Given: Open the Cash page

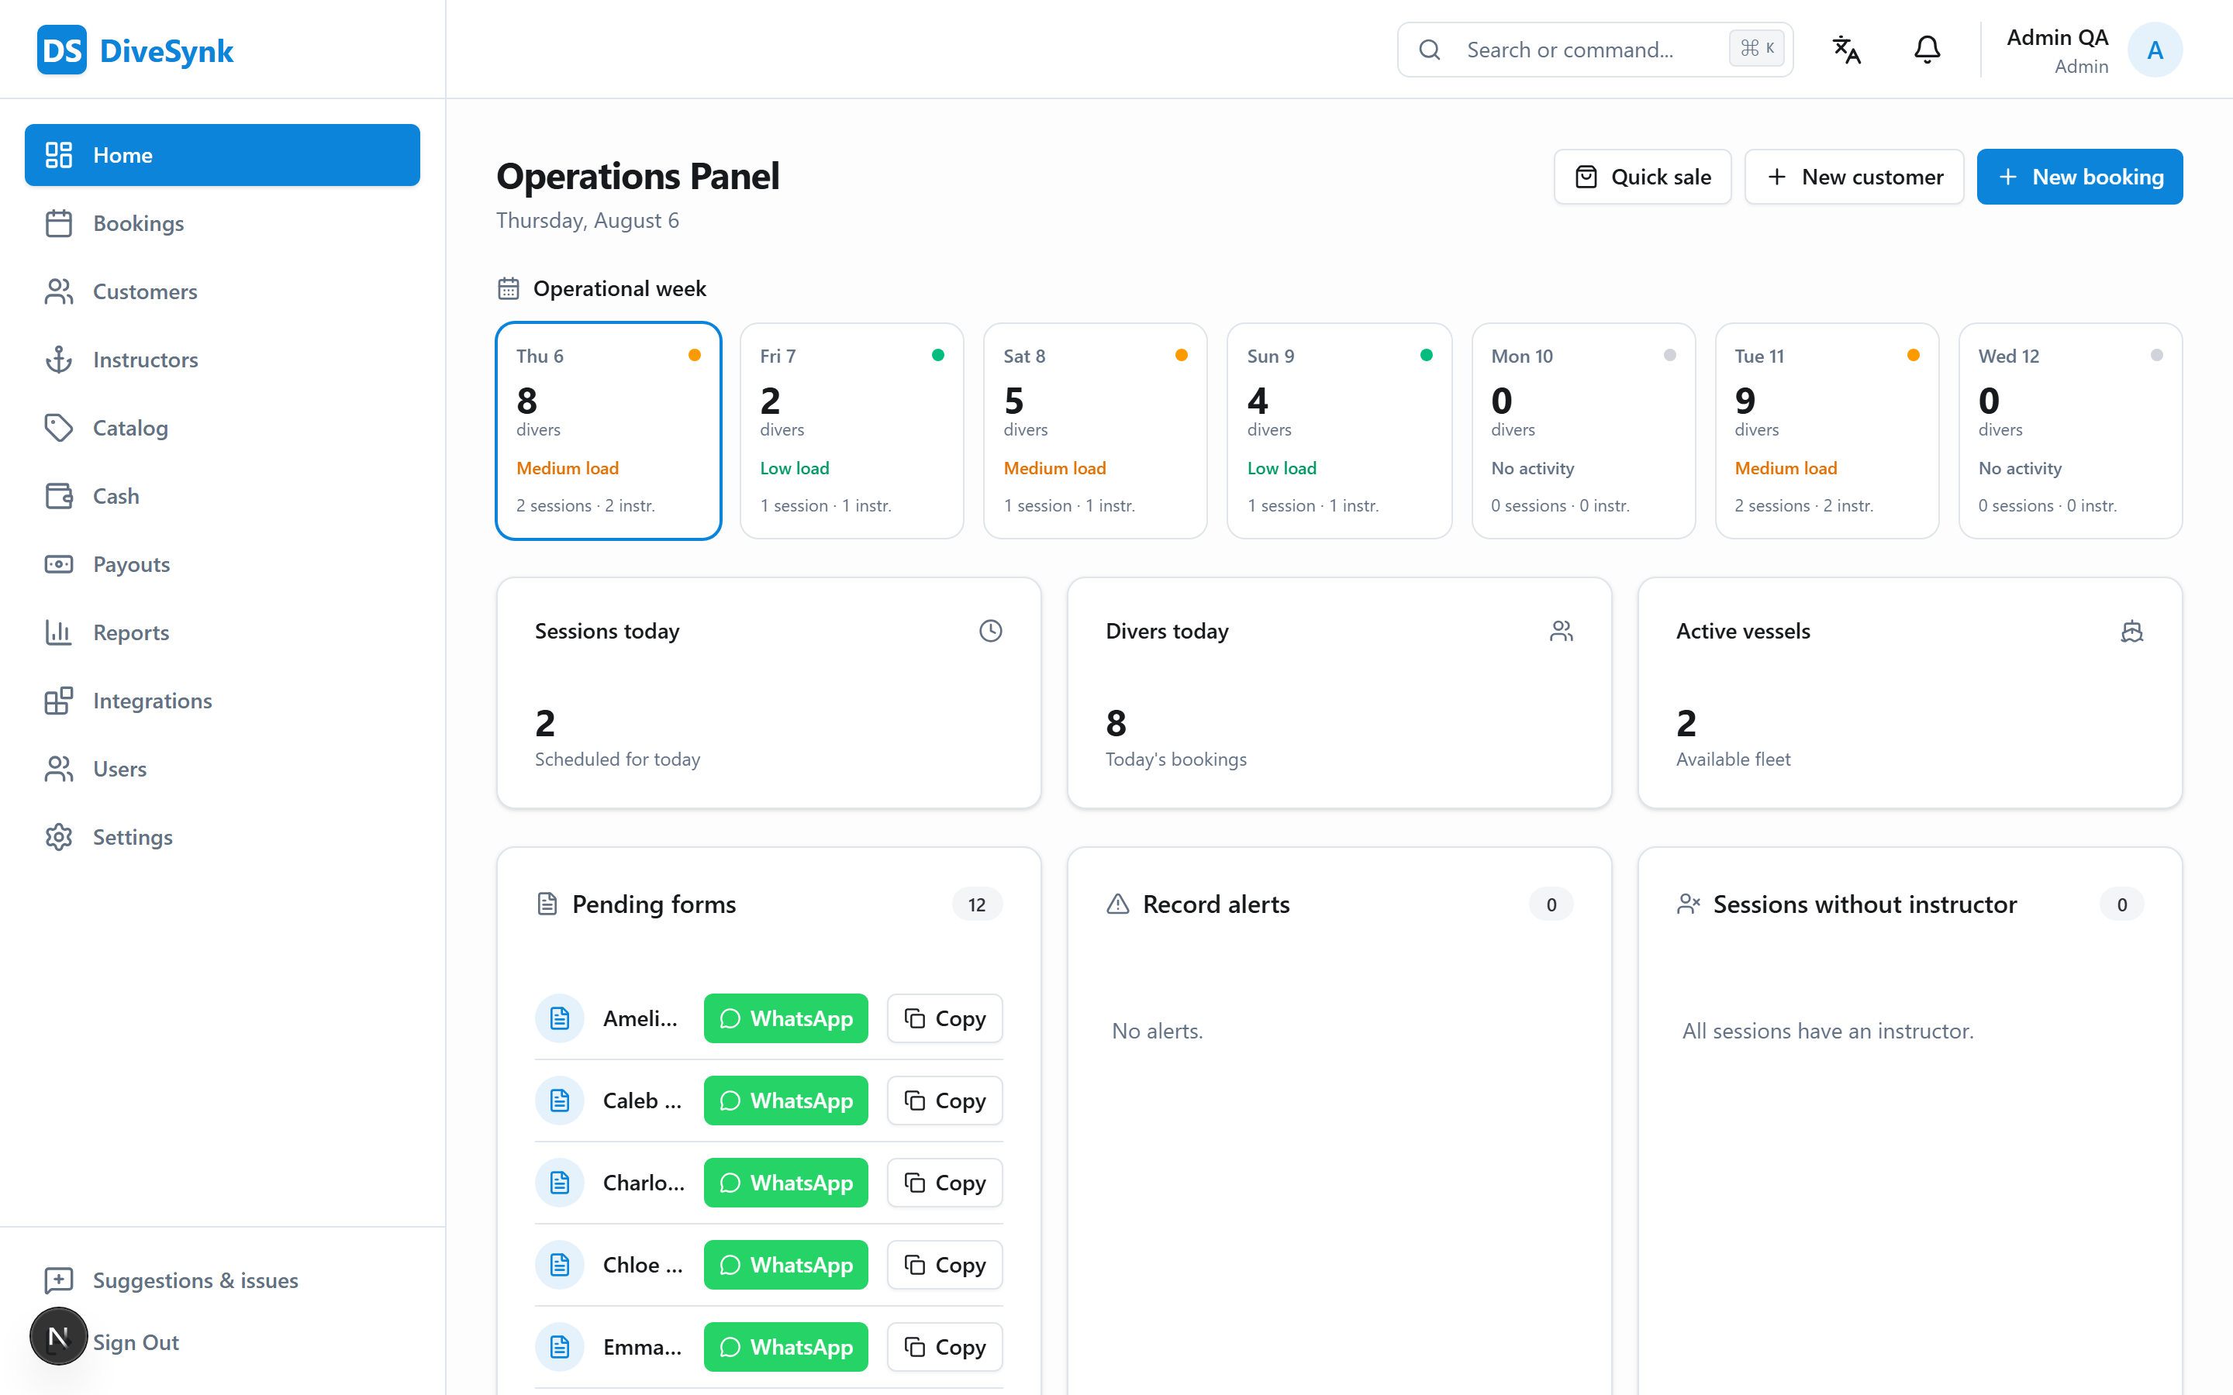Looking at the screenshot, I should pyautogui.click(x=223, y=496).
